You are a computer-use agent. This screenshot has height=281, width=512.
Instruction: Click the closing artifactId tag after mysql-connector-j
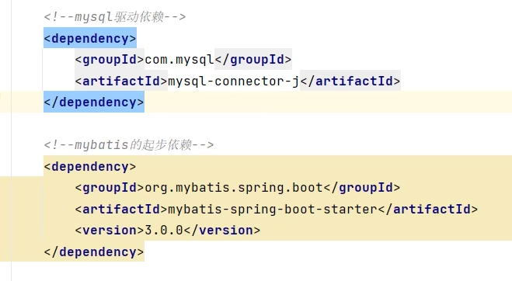350,81
